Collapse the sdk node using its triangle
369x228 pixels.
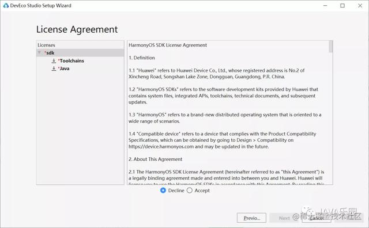(40, 52)
